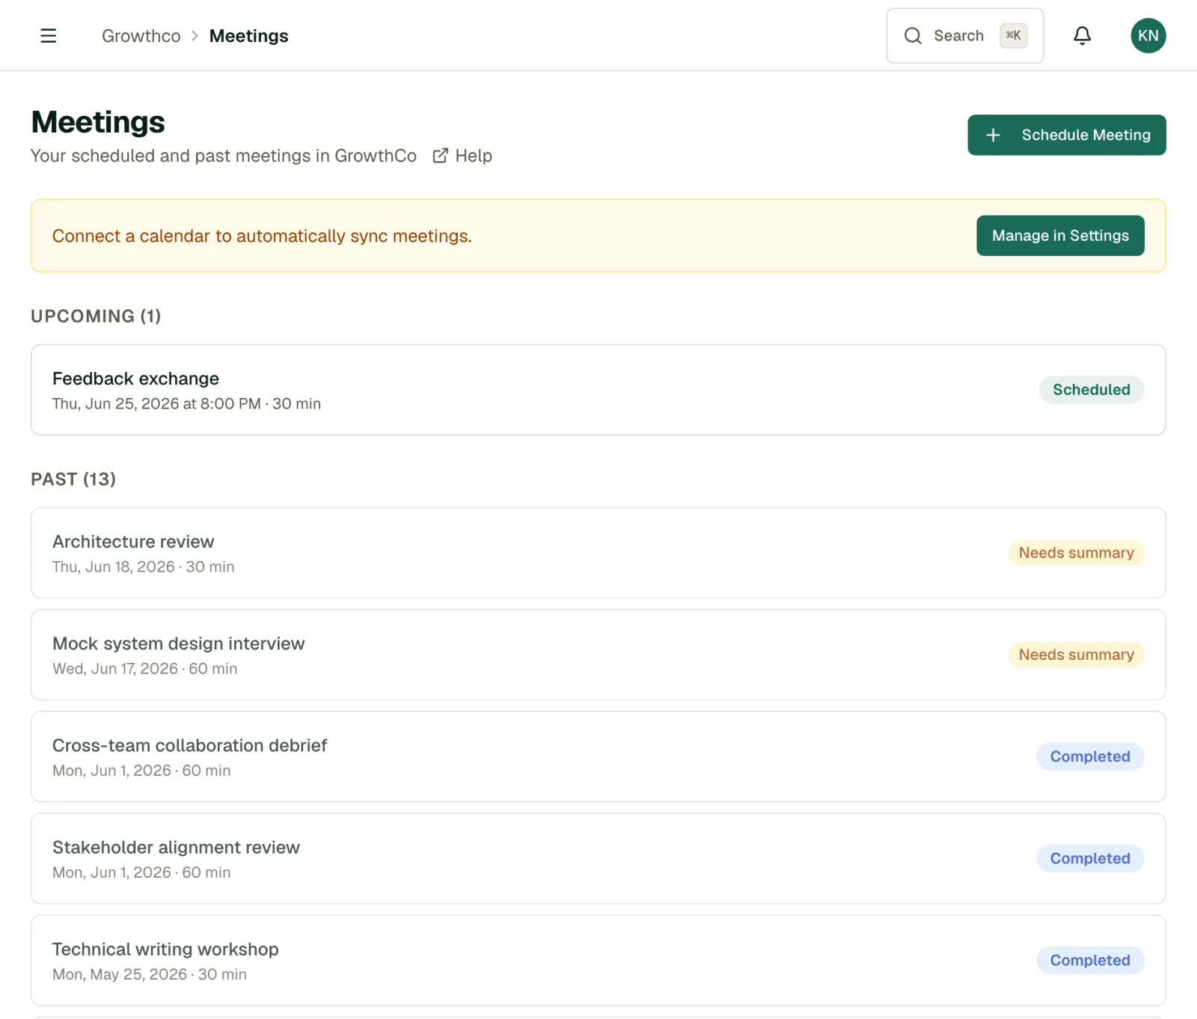This screenshot has height=1019, width=1197.
Task: Click the search magnifier icon
Action: click(913, 36)
